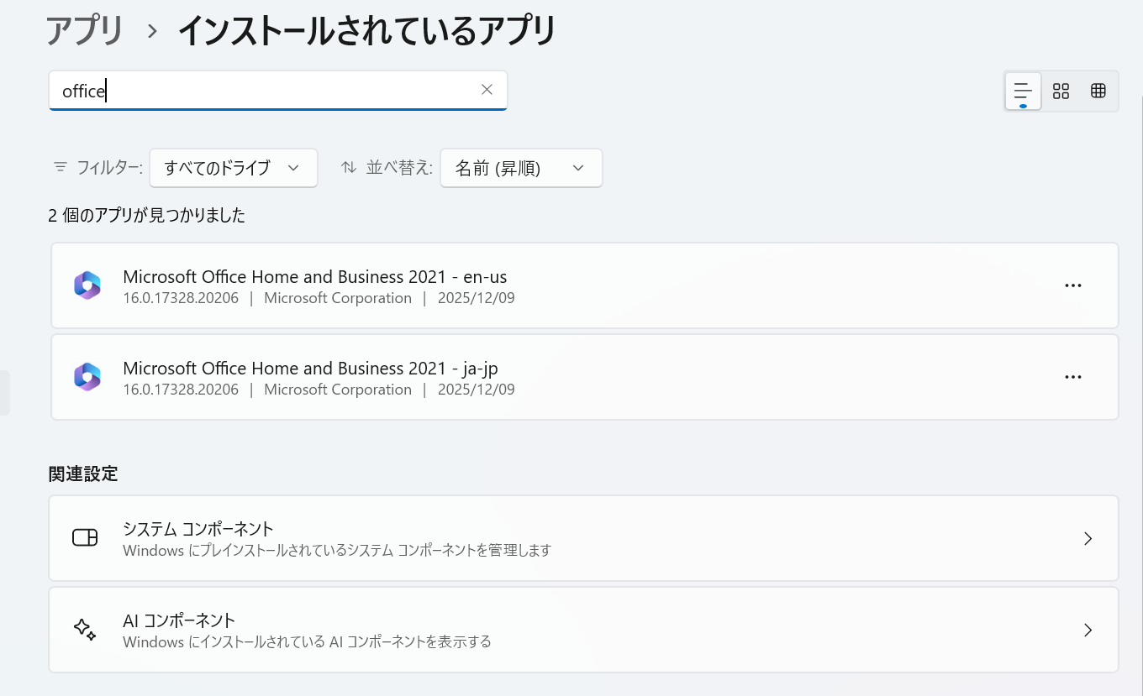
Task: Open the すべてのドライブ filter dropdown
Action: click(234, 168)
